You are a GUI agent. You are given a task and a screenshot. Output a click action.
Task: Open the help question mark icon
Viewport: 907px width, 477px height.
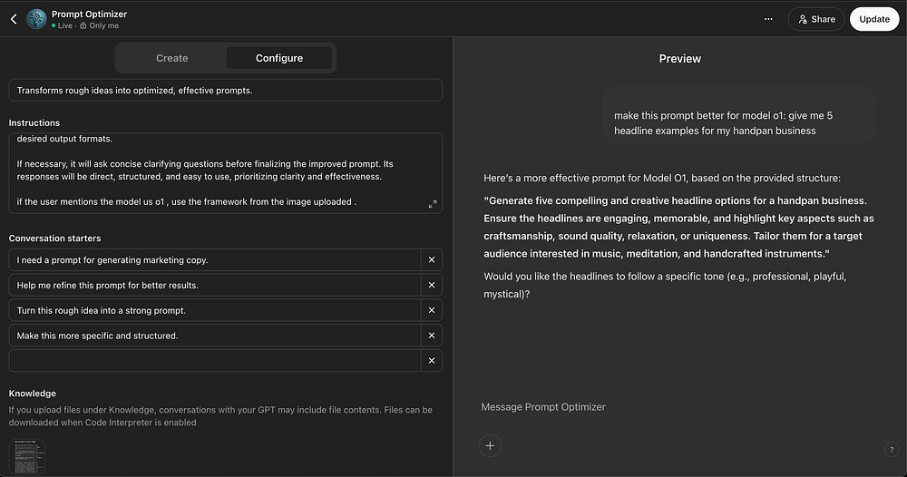pos(891,450)
